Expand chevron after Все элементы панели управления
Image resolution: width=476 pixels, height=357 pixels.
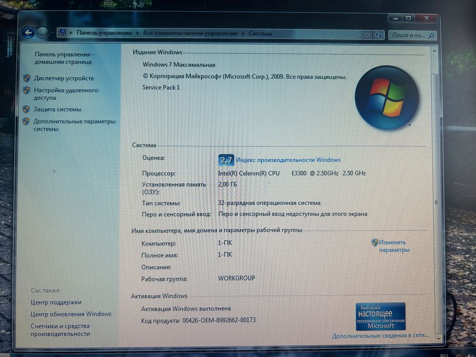(243, 33)
